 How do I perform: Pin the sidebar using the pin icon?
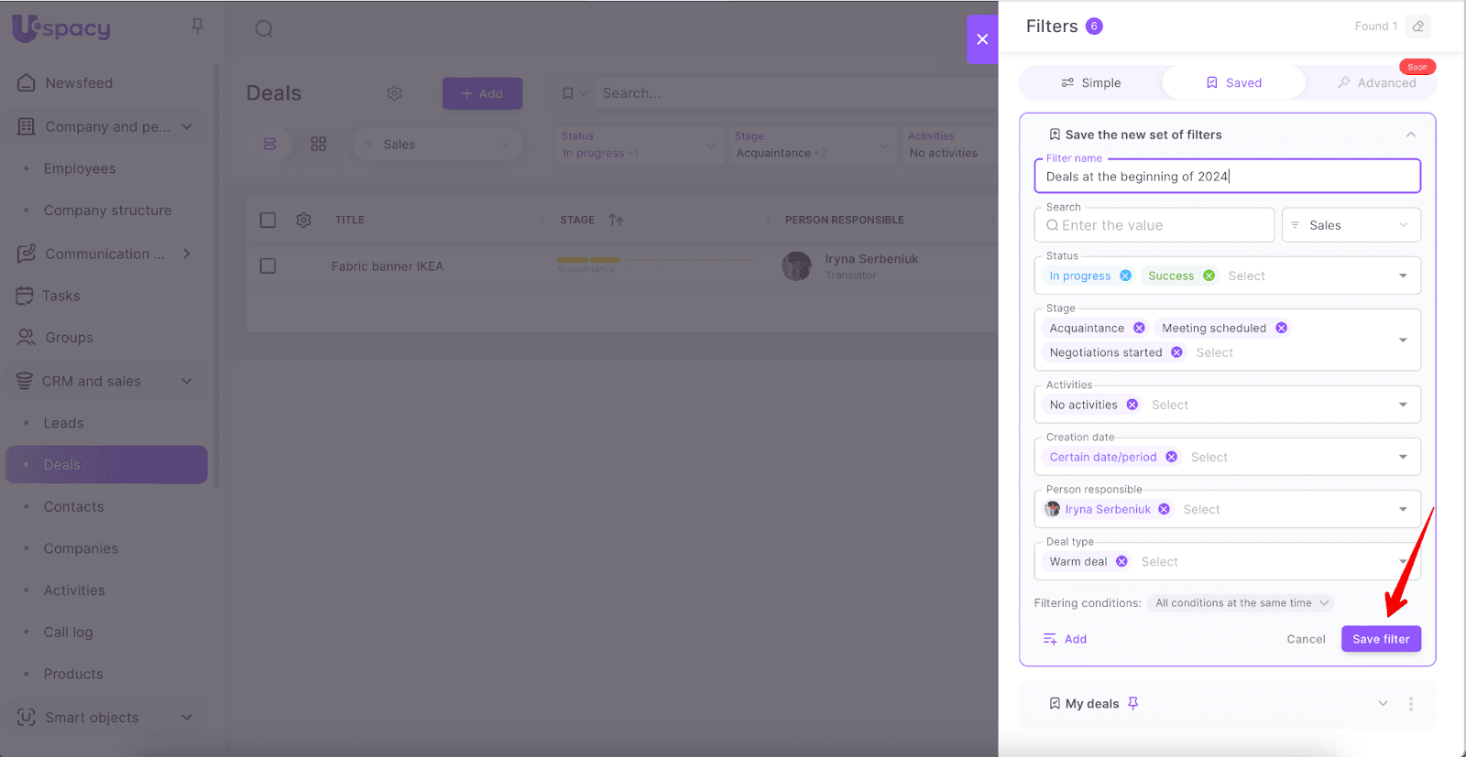tap(197, 27)
